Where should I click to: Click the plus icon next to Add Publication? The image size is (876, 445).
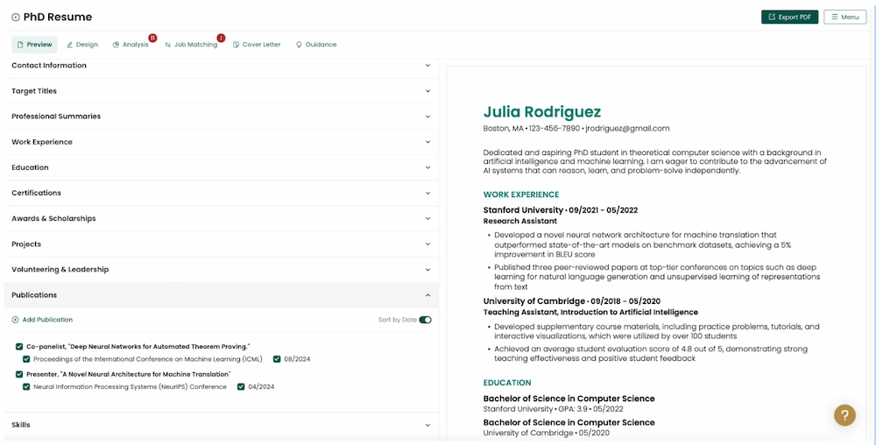pyautogui.click(x=15, y=320)
